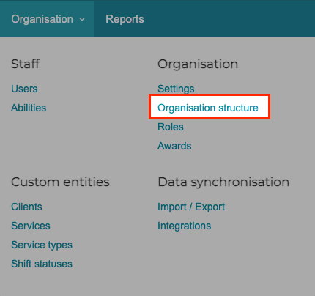Open the Users link under Staff
This screenshot has width=315, height=296.
[x=24, y=89]
